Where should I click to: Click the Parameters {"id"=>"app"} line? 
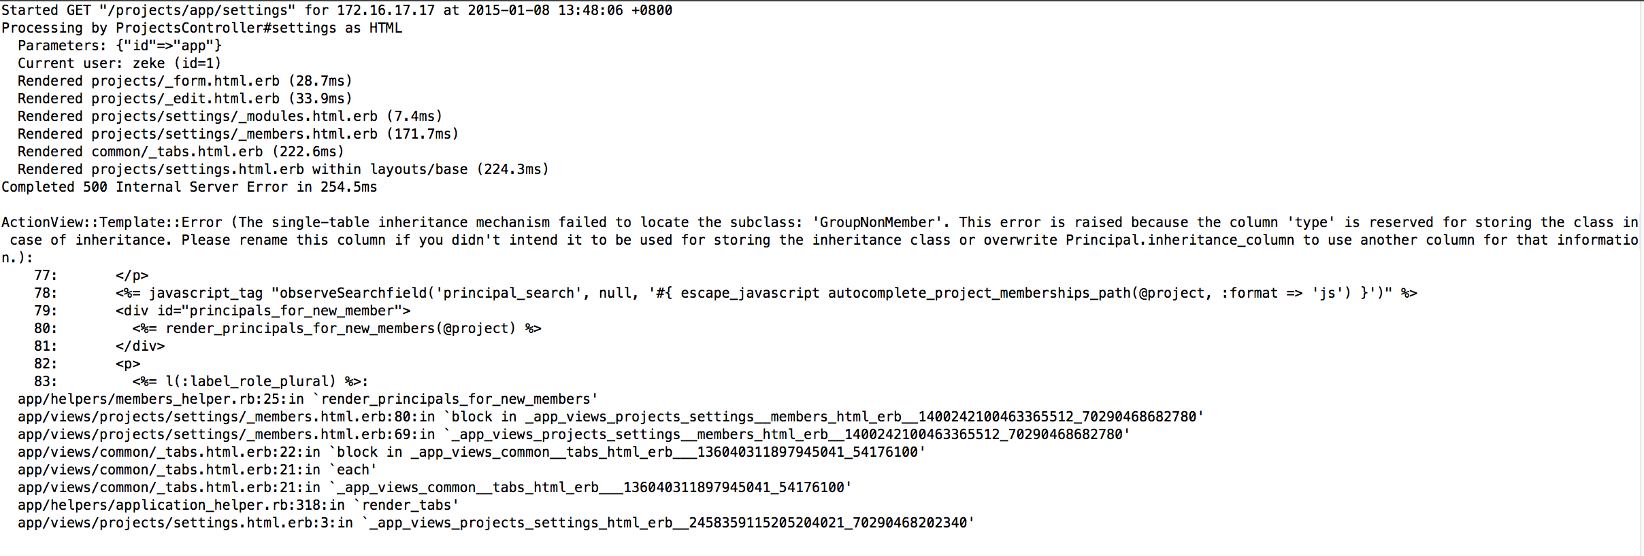(x=120, y=46)
